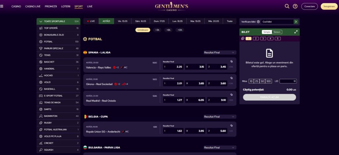Click the Rugby ball icon
This screenshot has width=339, height=155.
pyautogui.click(x=41, y=123)
